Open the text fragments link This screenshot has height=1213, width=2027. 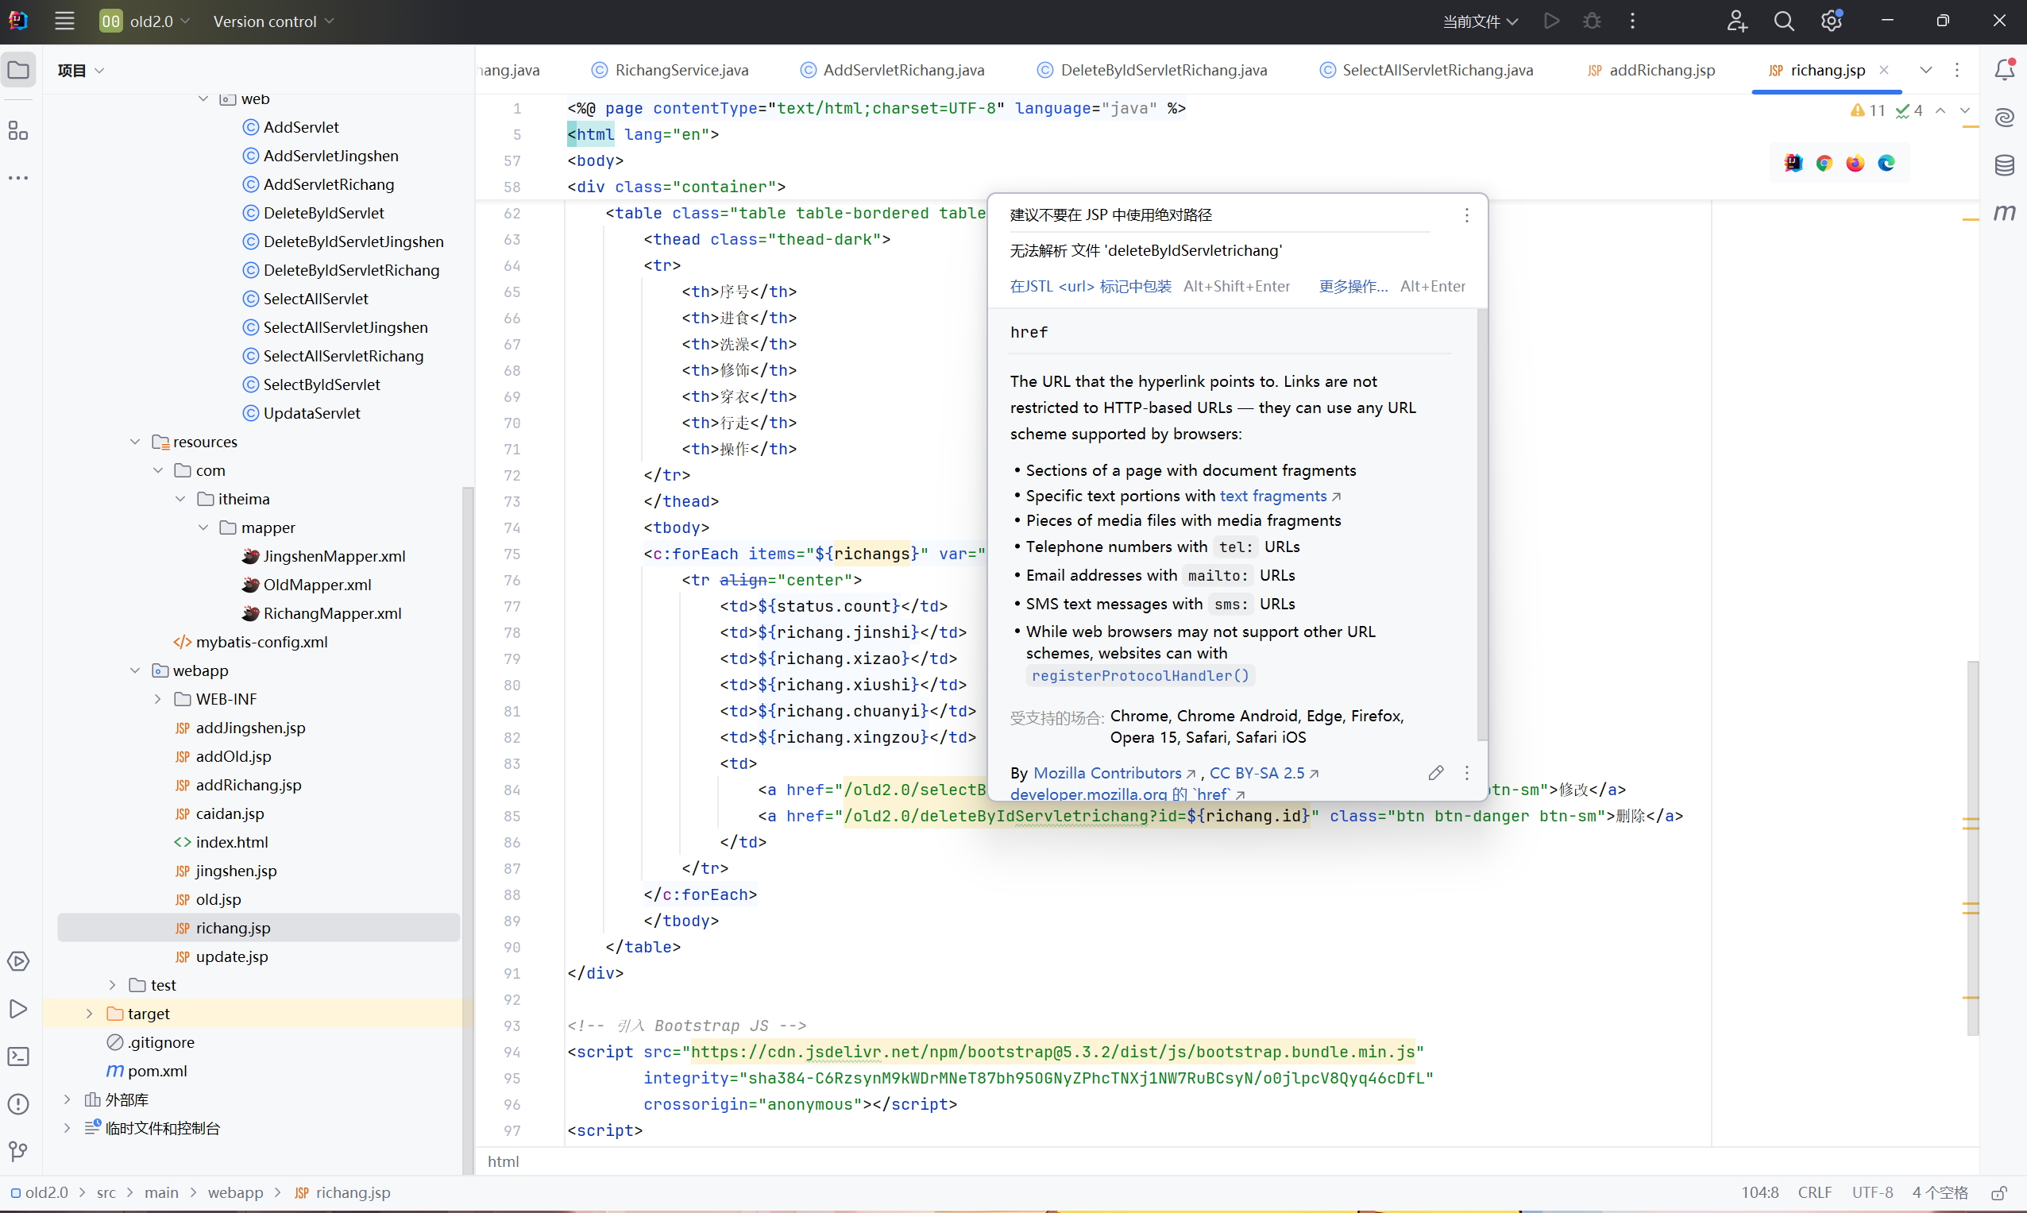pos(1272,496)
